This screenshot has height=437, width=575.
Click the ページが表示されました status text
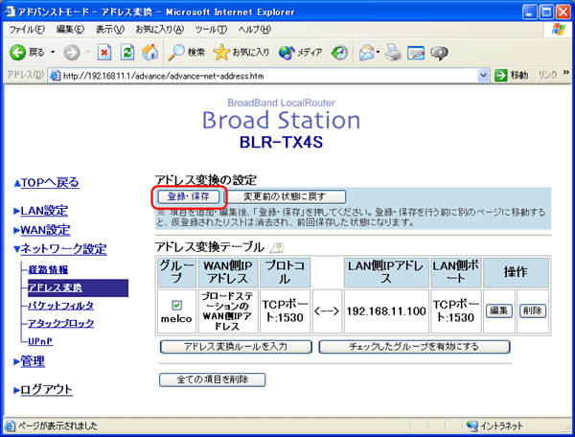(x=57, y=426)
